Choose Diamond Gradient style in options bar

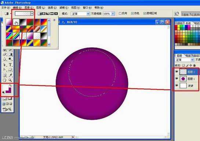coord(56,13)
